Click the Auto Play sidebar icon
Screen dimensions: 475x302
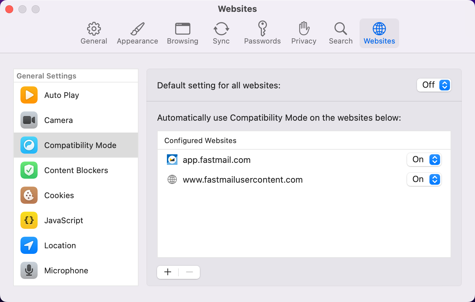[x=61, y=95]
